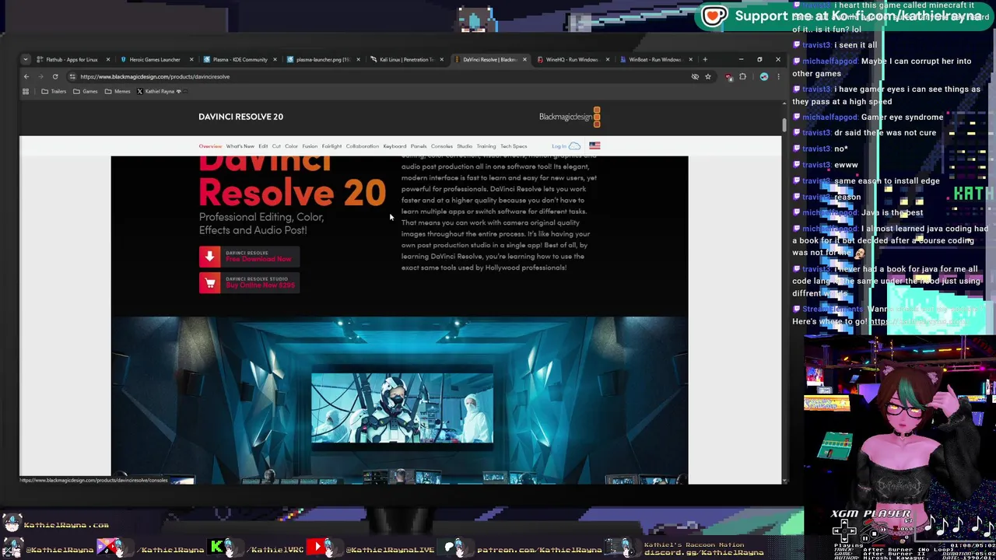Go to the Fusion nav item
Viewport: 996px width, 560px height.
point(310,146)
